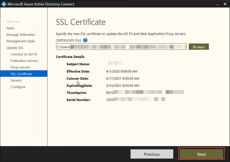Select the Welcome step in sidebar
The height and width of the screenshot is (162, 230).
[x=14, y=22]
